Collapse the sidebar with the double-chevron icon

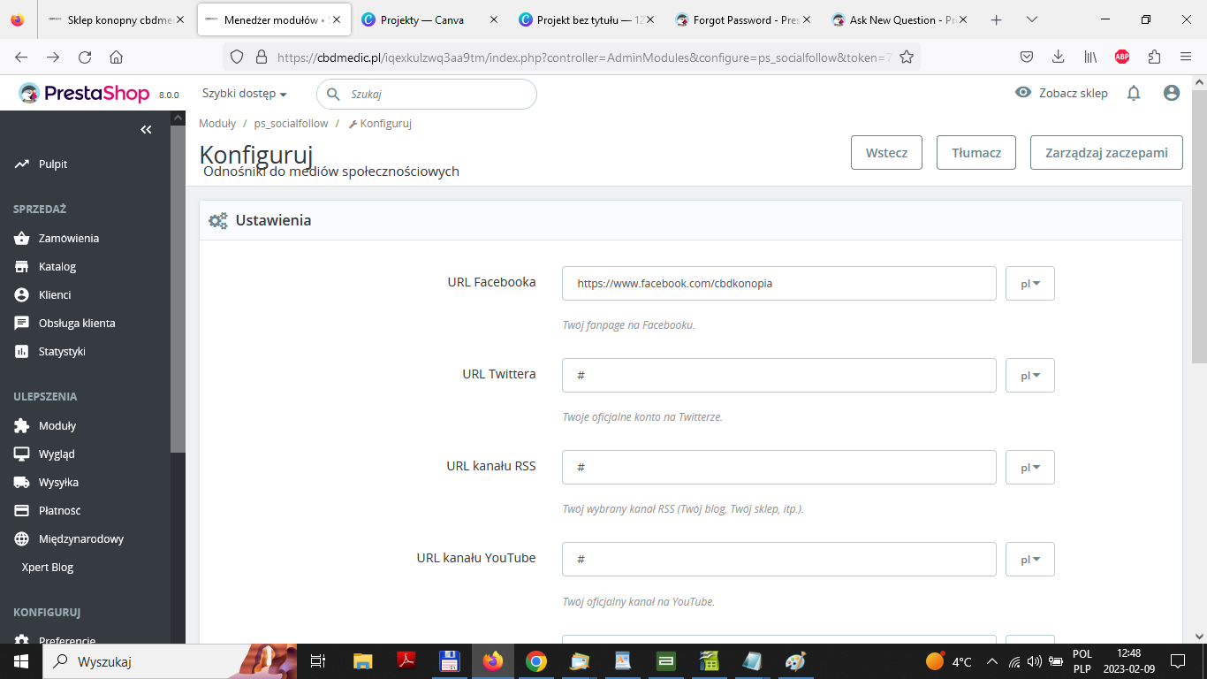(x=146, y=130)
